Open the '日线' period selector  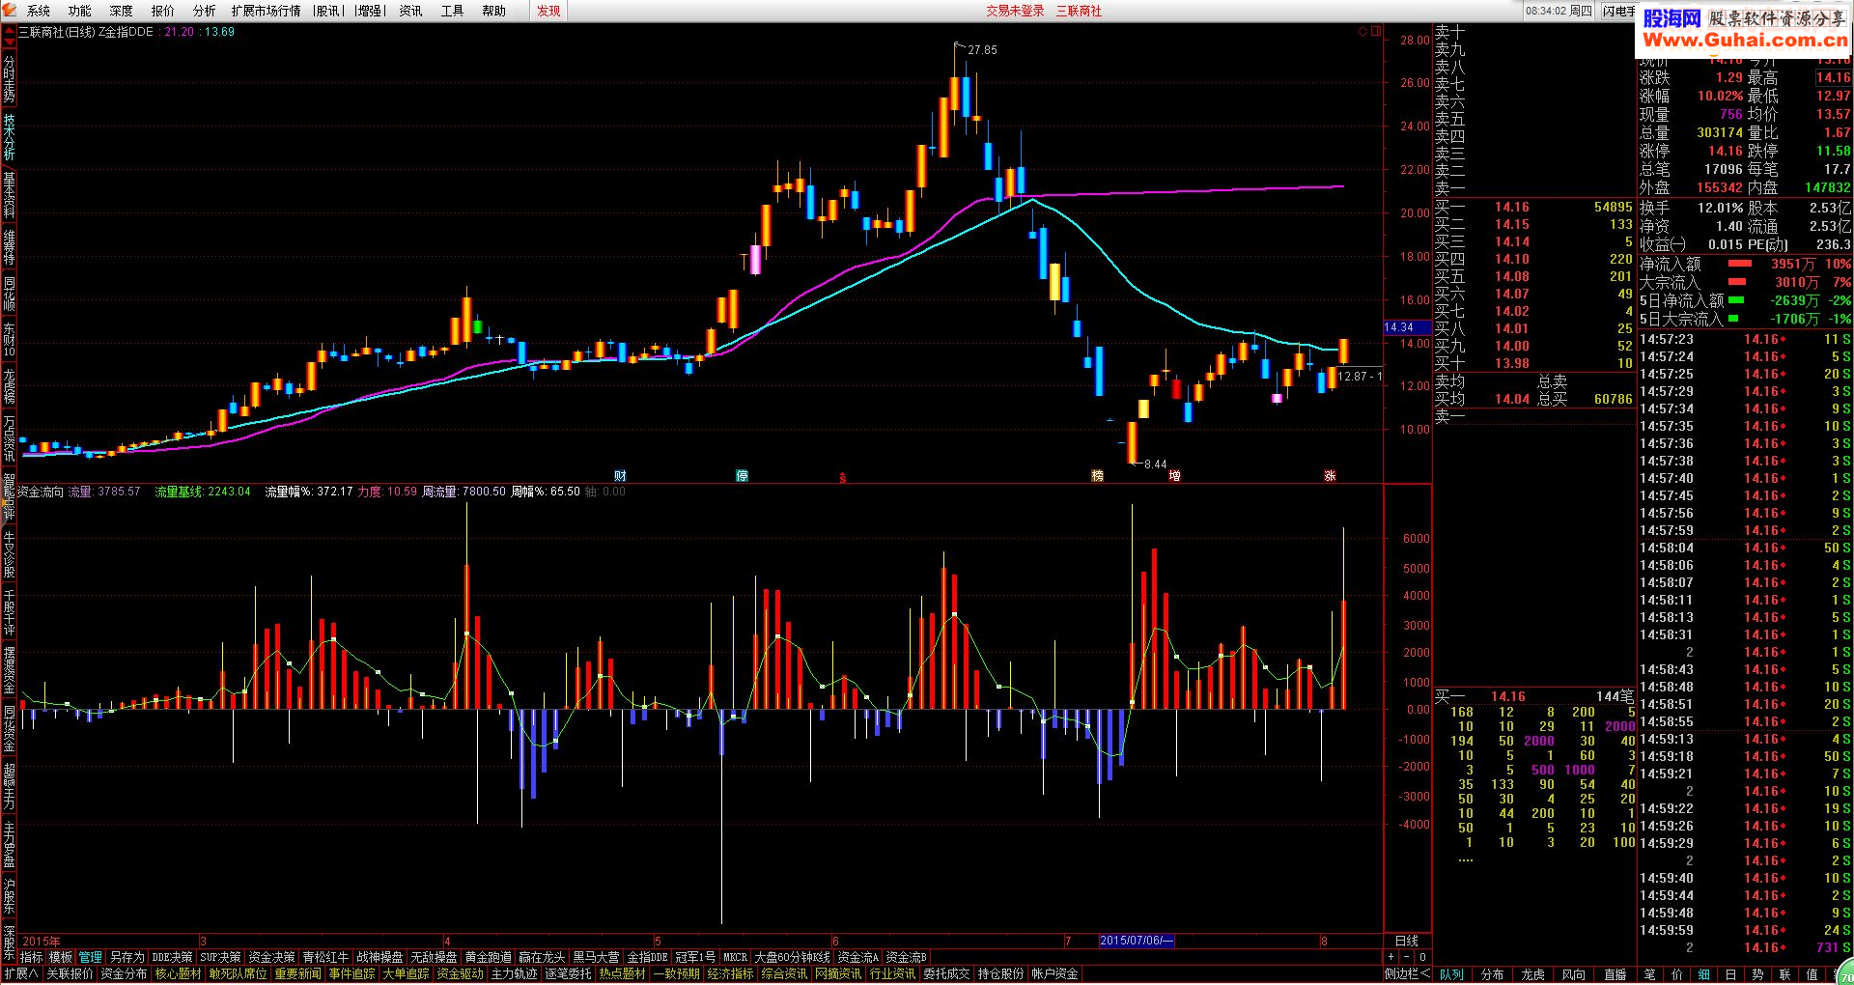click(1407, 941)
